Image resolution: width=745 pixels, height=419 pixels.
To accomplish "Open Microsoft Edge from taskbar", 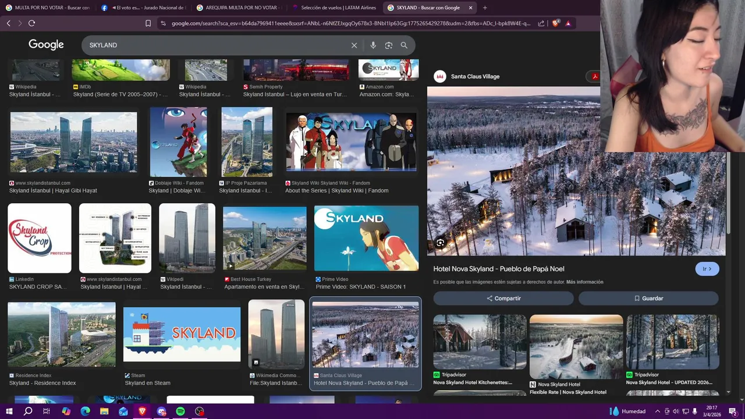I will click(x=85, y=411).
